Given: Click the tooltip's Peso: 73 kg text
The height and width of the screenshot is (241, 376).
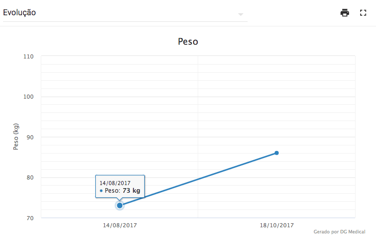Looking at the screenshot, I should 122,191.
